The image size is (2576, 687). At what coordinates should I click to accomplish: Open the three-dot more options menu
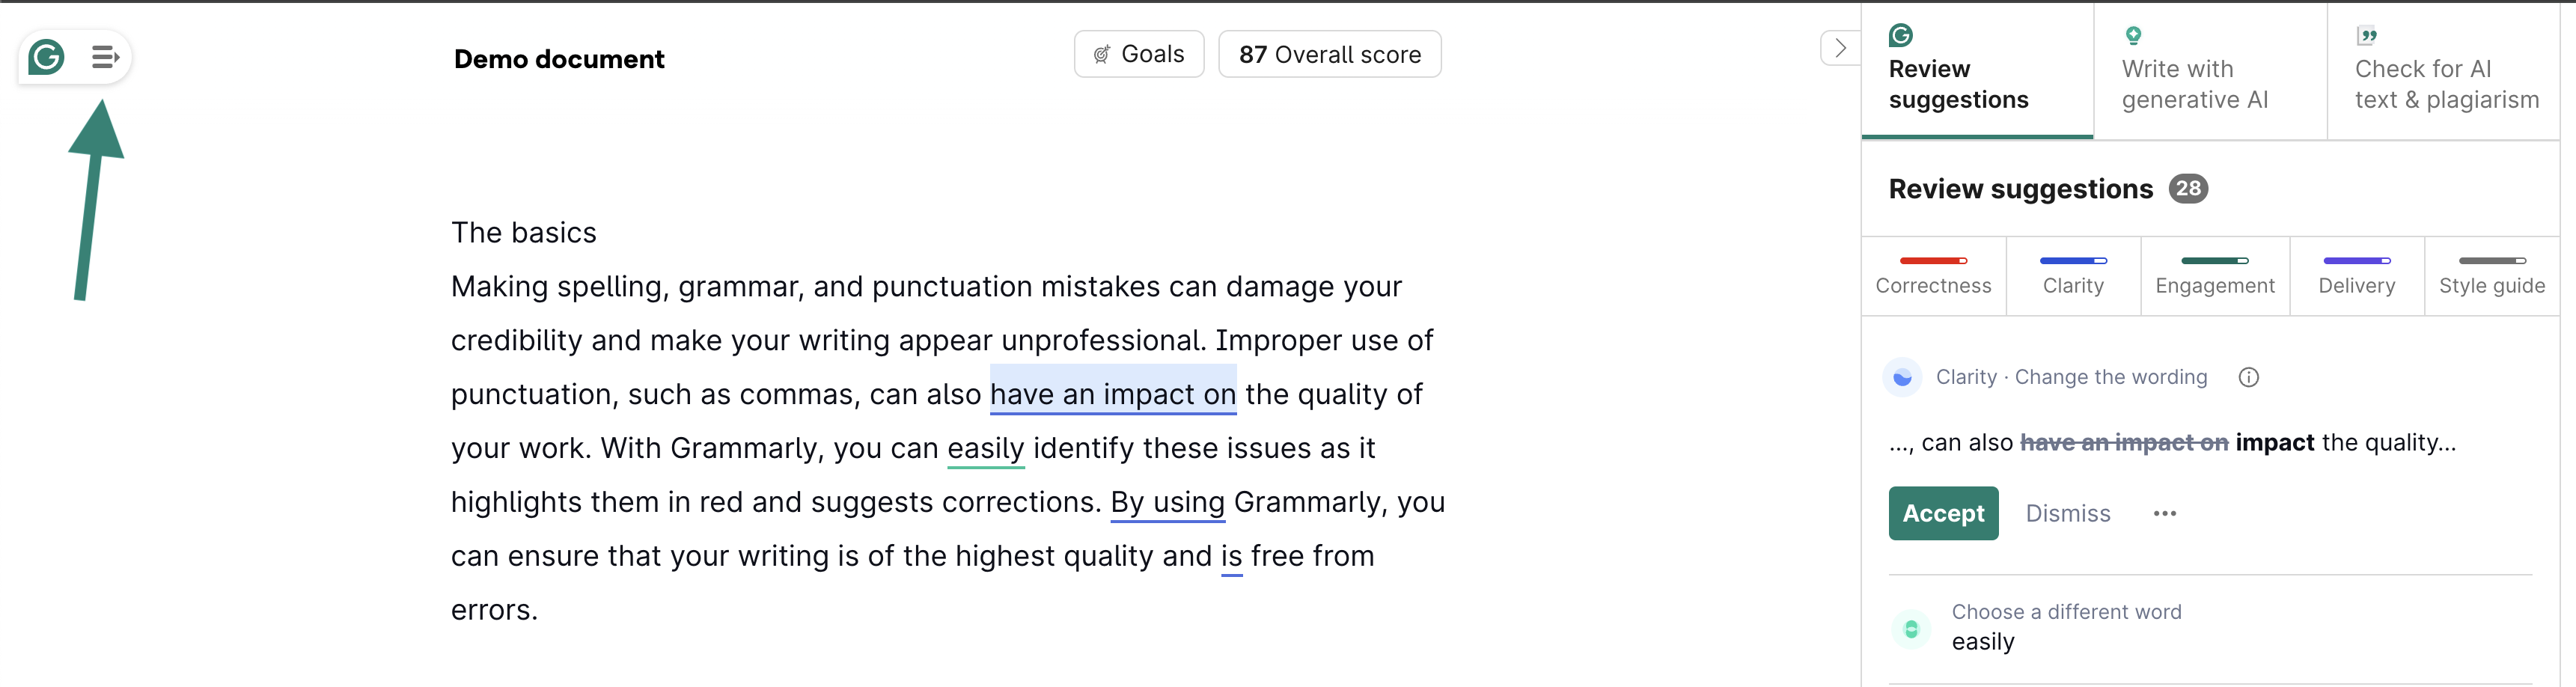[x=2164, y=513]
